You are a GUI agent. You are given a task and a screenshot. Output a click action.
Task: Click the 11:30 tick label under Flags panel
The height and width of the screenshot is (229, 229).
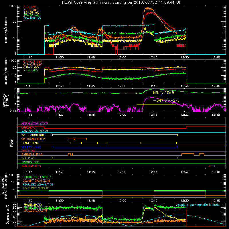click(60, 172)
